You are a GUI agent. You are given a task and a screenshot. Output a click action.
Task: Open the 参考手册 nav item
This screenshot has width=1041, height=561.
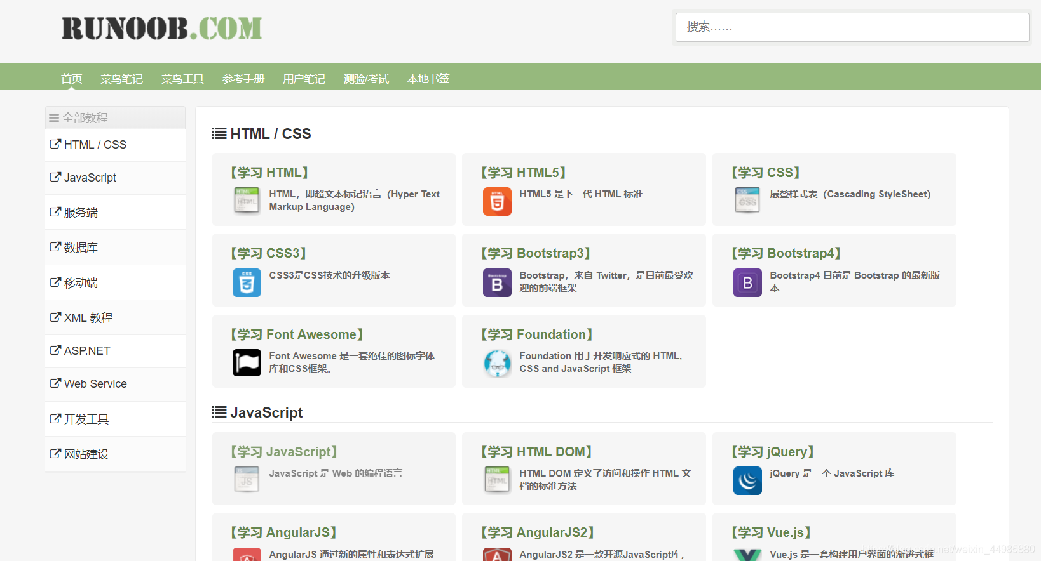point(243,79)
